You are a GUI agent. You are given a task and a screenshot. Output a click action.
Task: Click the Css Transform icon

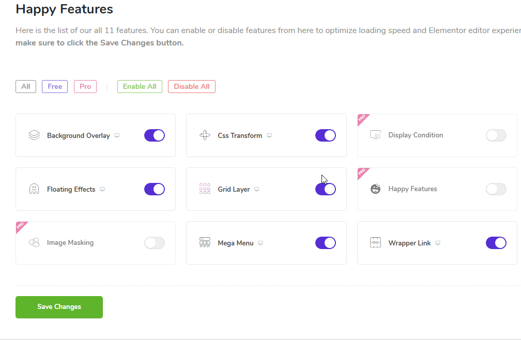coord(205,135)
